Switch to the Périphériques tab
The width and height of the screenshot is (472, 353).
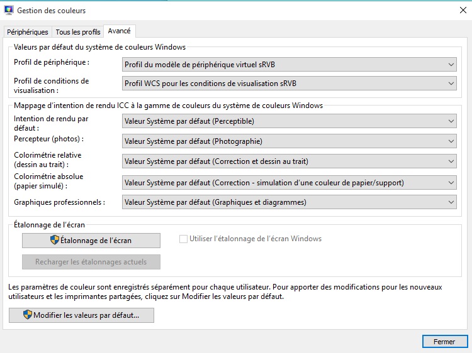pyautogui.click(x=27, y=32)
